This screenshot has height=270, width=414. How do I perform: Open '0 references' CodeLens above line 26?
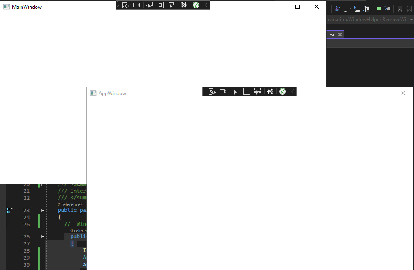[x=78, y=231]
